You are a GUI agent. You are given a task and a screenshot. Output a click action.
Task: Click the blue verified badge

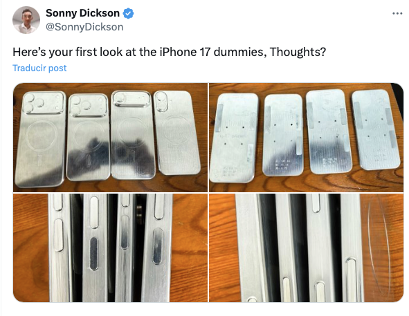(x=128, y=13)
